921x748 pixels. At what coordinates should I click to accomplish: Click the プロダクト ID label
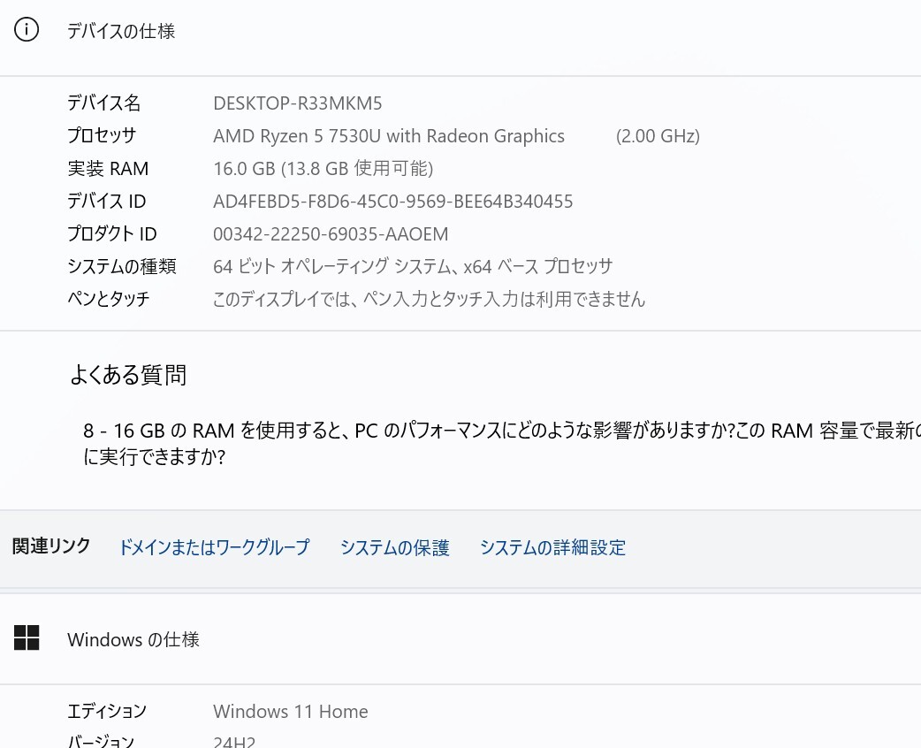(x=112, y=233)
